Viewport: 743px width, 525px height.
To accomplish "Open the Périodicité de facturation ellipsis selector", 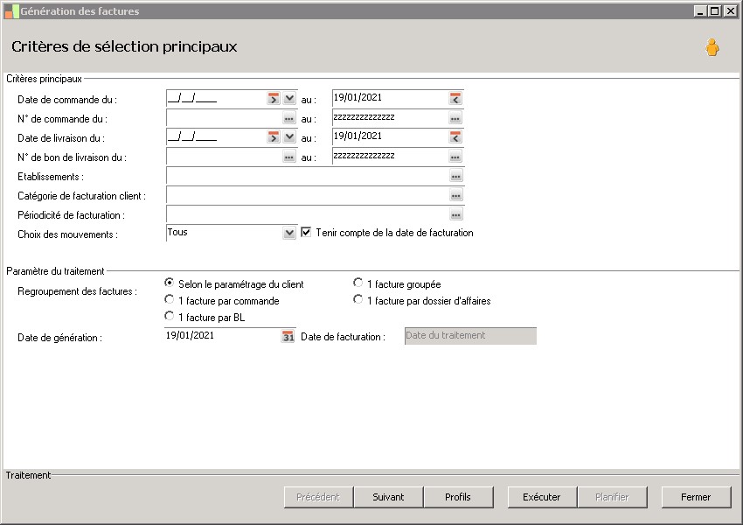I will tap(455, 215).
